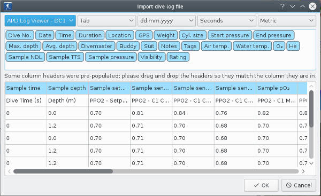Click the title bar up-chevron maximize icon

click(x=302, y=6)
